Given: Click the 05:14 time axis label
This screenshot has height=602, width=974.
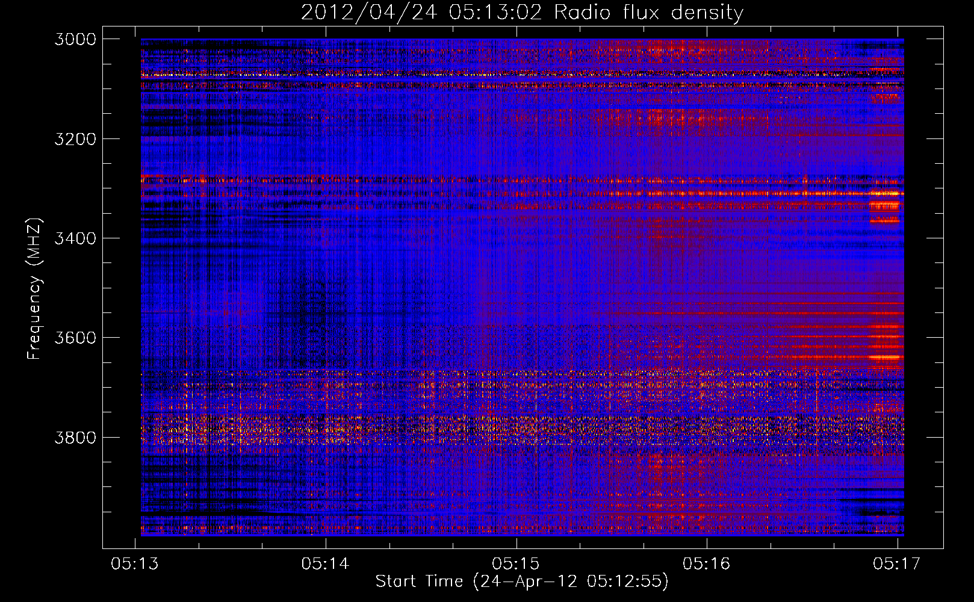Looking at the screenshot, I should pyautogui.click(x=326, y=563).
